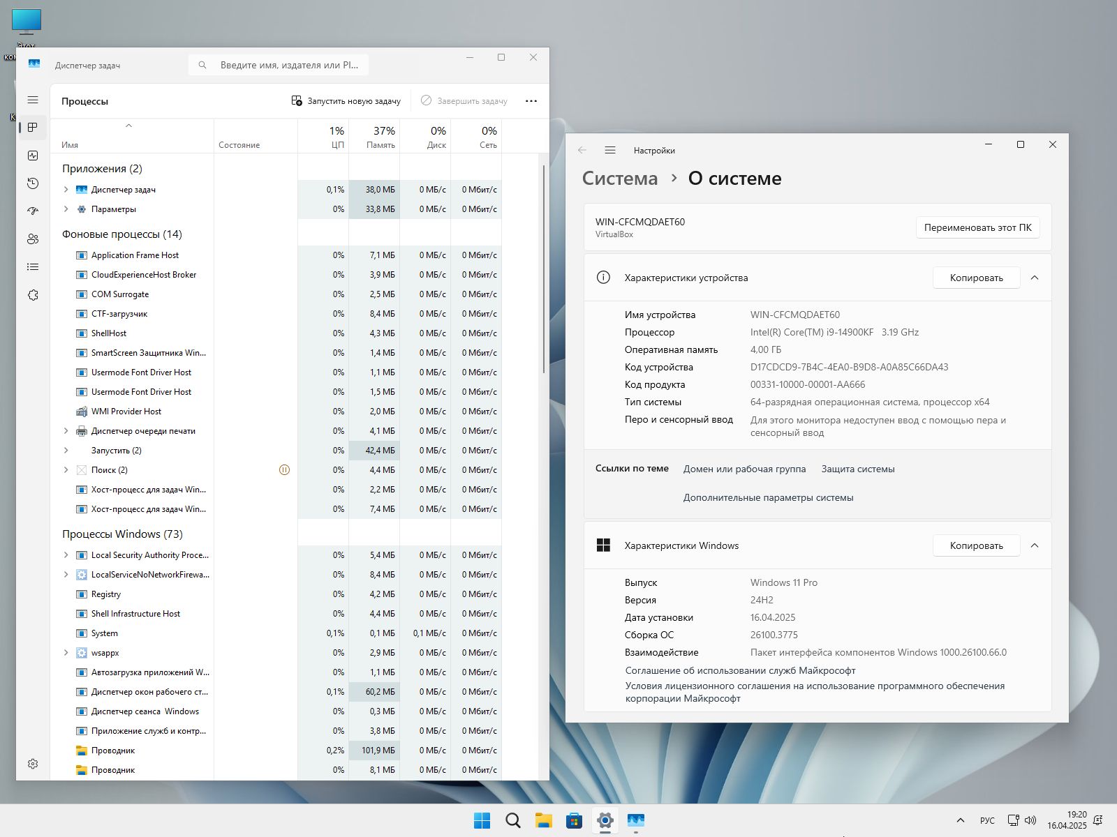Open Домен или рабочая группа link
This screenshot has height=837, width=1117.
[744, 469]
